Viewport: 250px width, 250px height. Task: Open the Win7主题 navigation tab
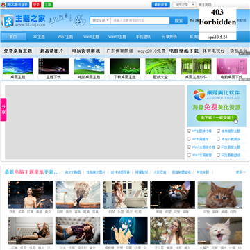[x=65, y=37]
